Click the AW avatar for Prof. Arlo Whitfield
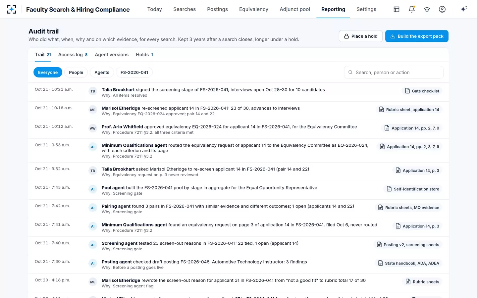477x298 pixels. click(x=93, y=128)
